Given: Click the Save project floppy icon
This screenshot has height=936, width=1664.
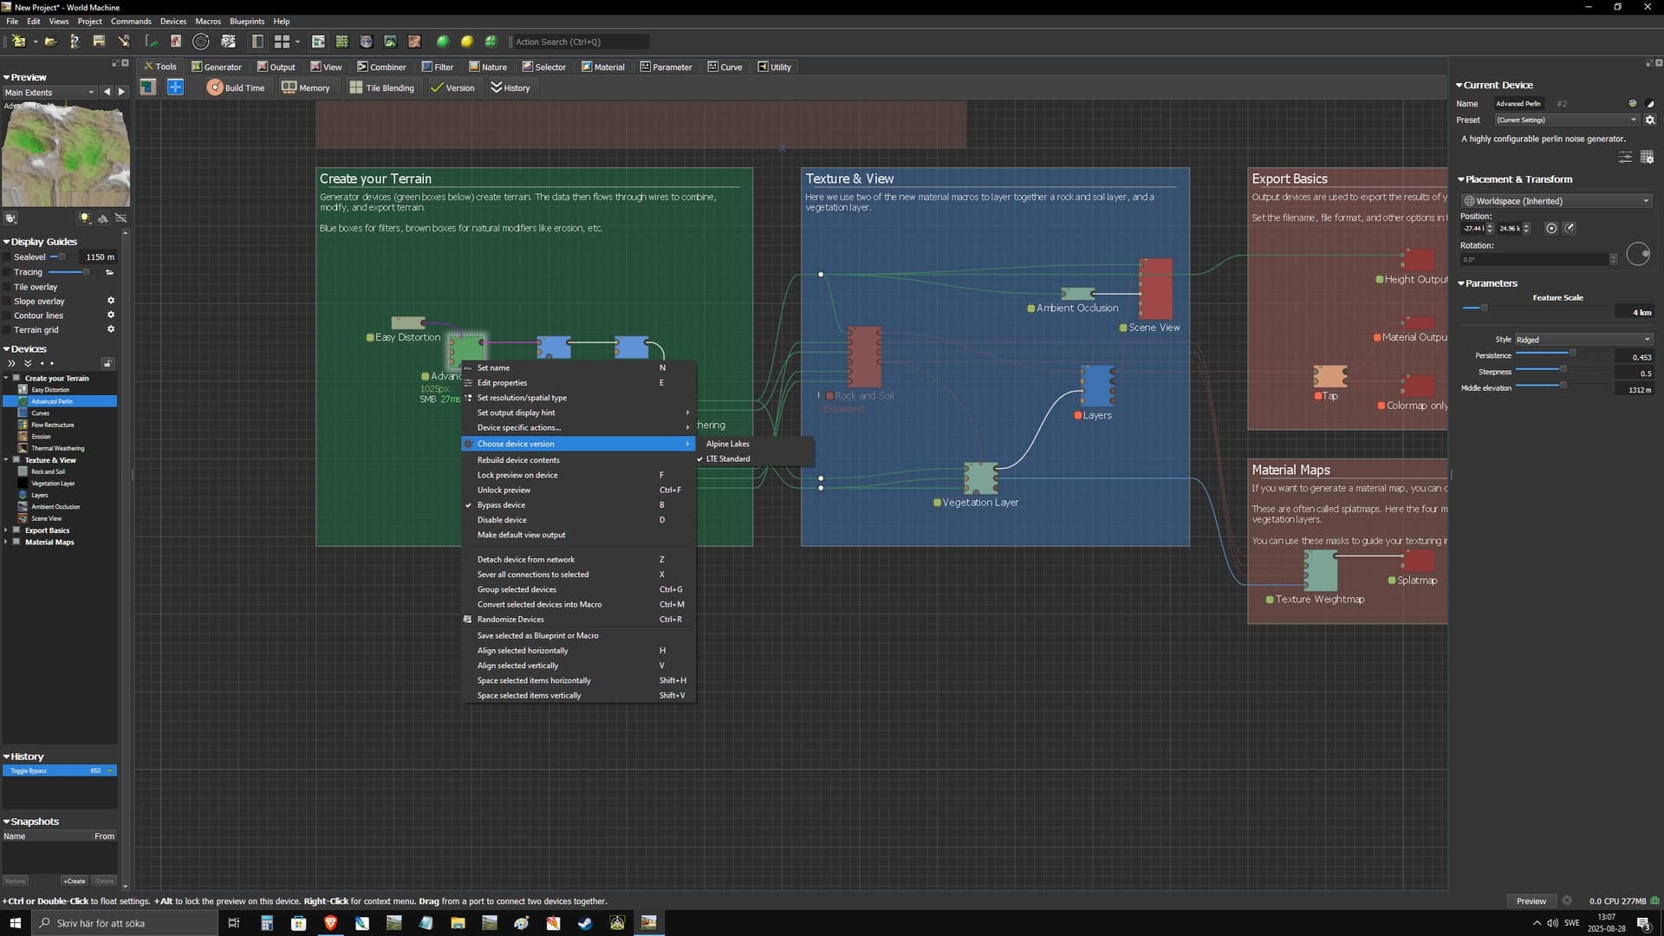Looking at the screenshot, I should (x=99, y=42).
